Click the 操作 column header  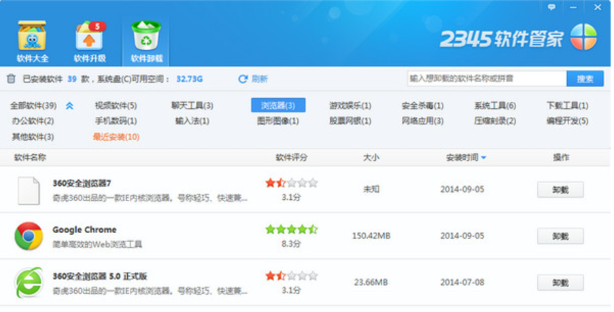click(x=561, y=158)
